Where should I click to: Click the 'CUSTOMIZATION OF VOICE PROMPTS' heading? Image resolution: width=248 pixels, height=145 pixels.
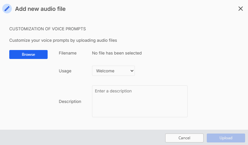pyautogui.click(x=48, y=29)
